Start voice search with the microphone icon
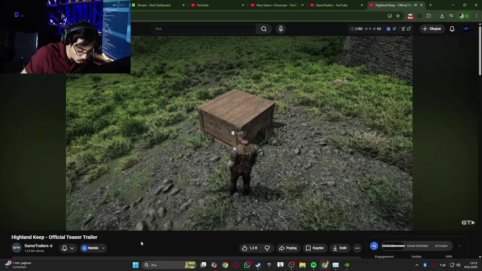482x271 pixels. (281, 29)
